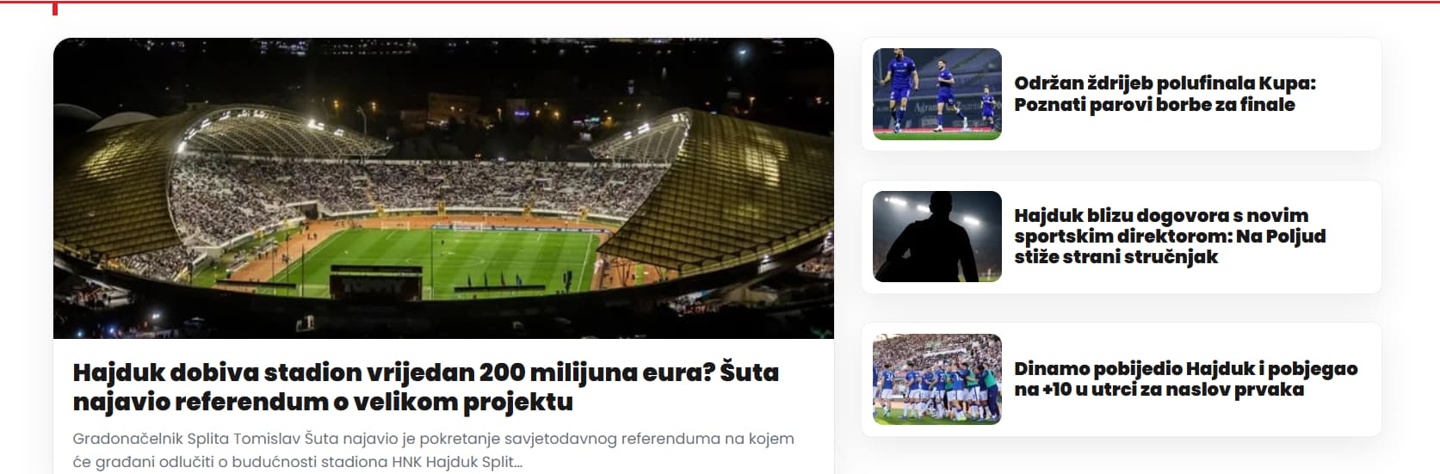
Task: Open thumbnail of players in blue kits
Action: tap(937, 94)
